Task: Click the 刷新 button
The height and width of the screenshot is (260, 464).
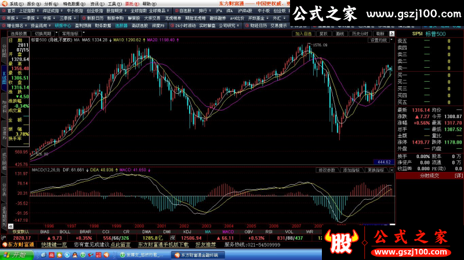Action: (380, 34)
